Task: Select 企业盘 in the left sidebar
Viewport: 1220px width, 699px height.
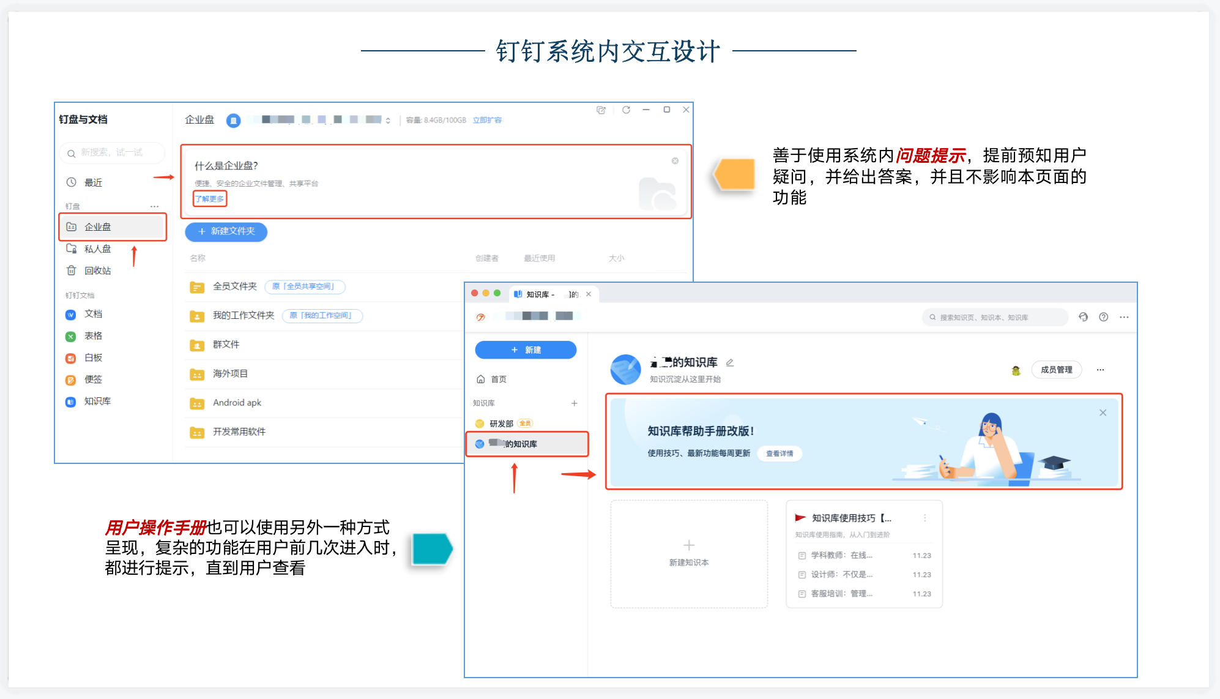Action: click(x=113, y=227)
